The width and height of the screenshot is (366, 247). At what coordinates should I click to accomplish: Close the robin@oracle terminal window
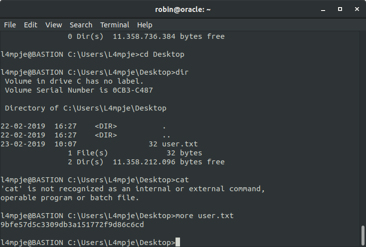(x=357, y=9)
